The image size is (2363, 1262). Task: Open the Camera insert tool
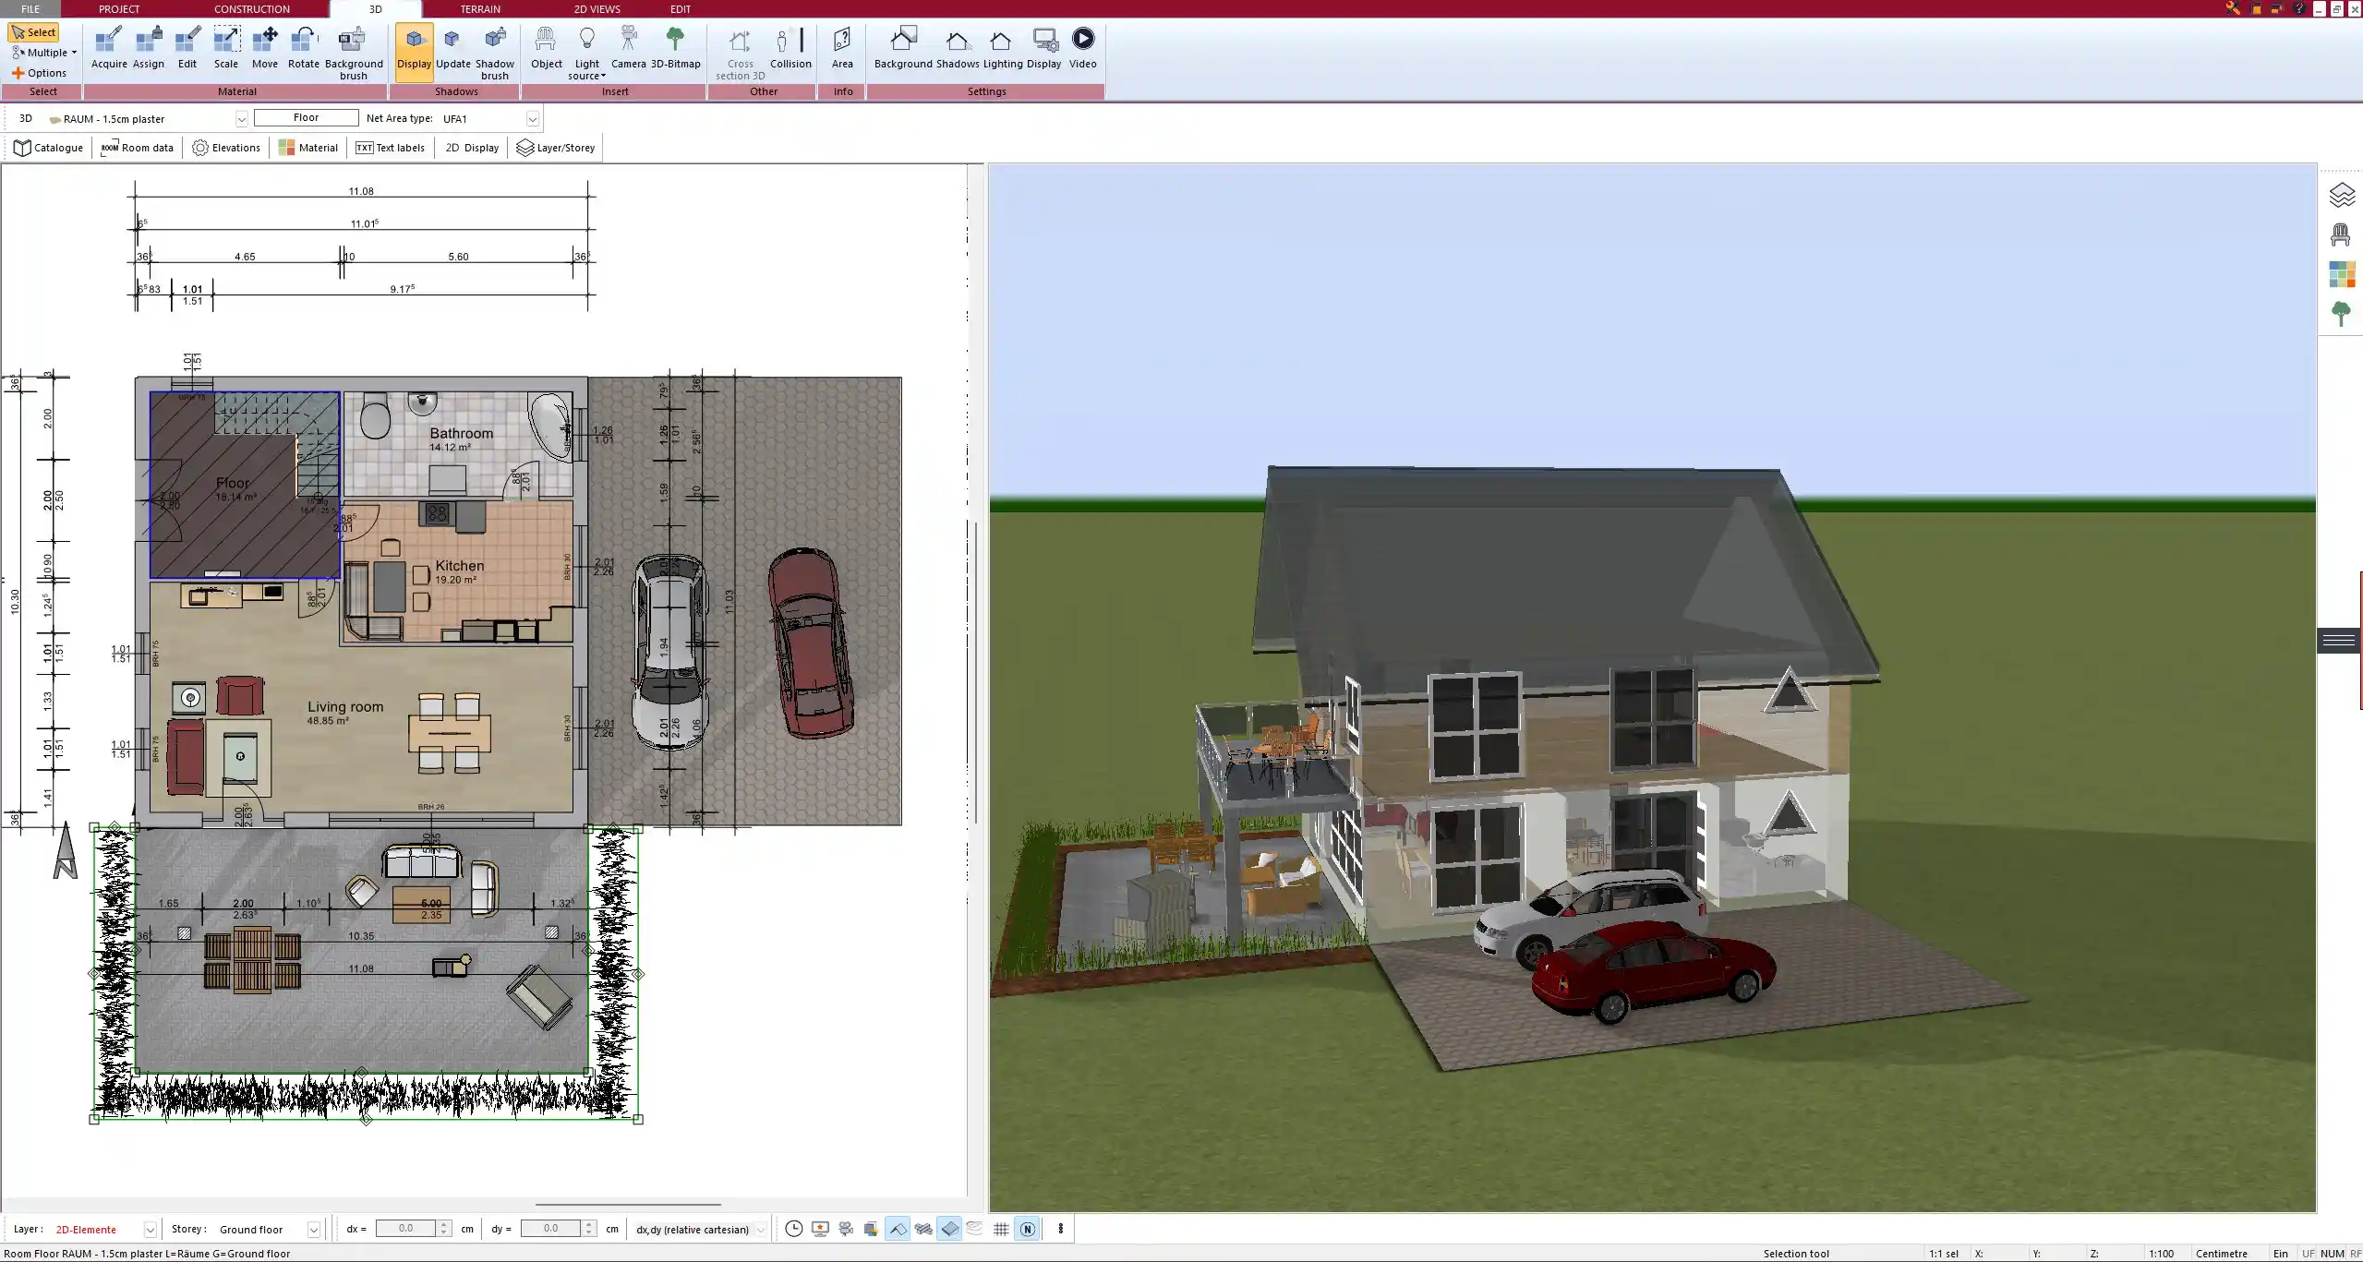628,48
